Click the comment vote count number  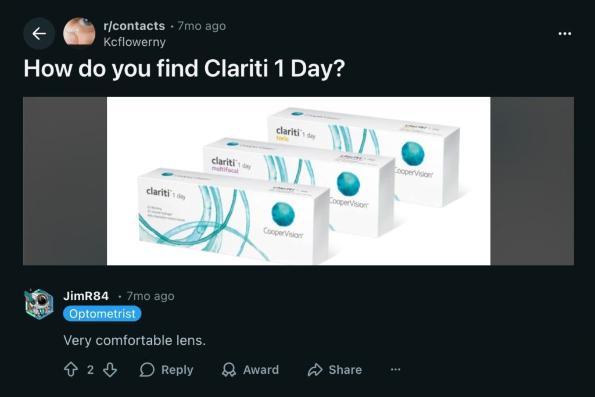(x=90, y=370)
